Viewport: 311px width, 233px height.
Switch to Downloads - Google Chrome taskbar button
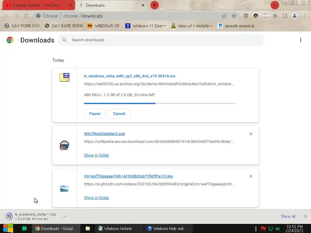point(56,228)
